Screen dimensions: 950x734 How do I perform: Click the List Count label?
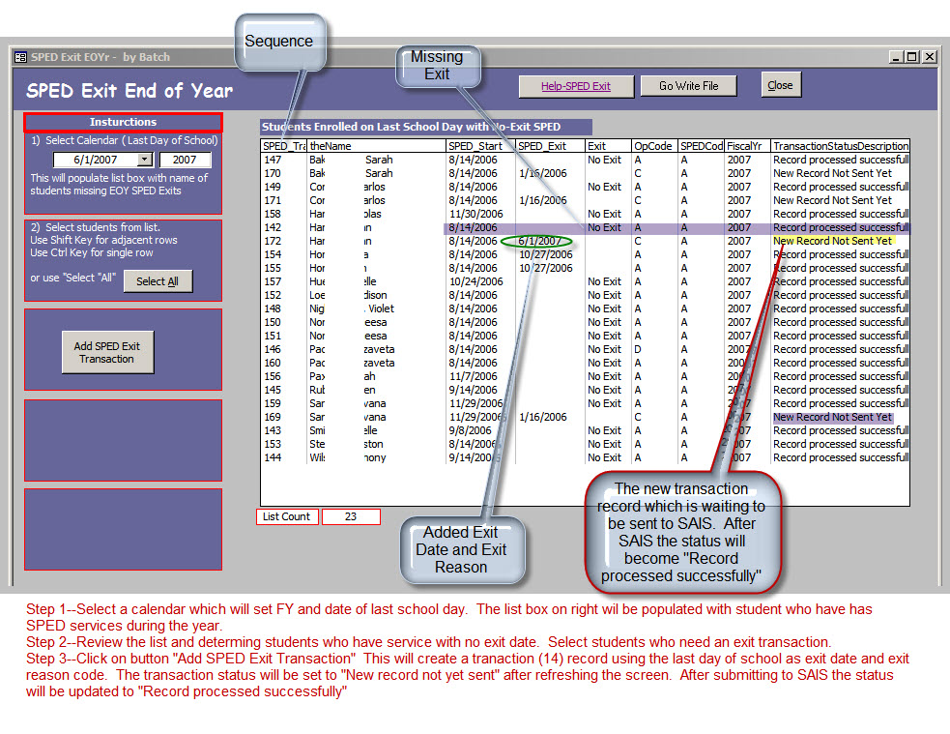pyautogui.click(x=287, y=516)
